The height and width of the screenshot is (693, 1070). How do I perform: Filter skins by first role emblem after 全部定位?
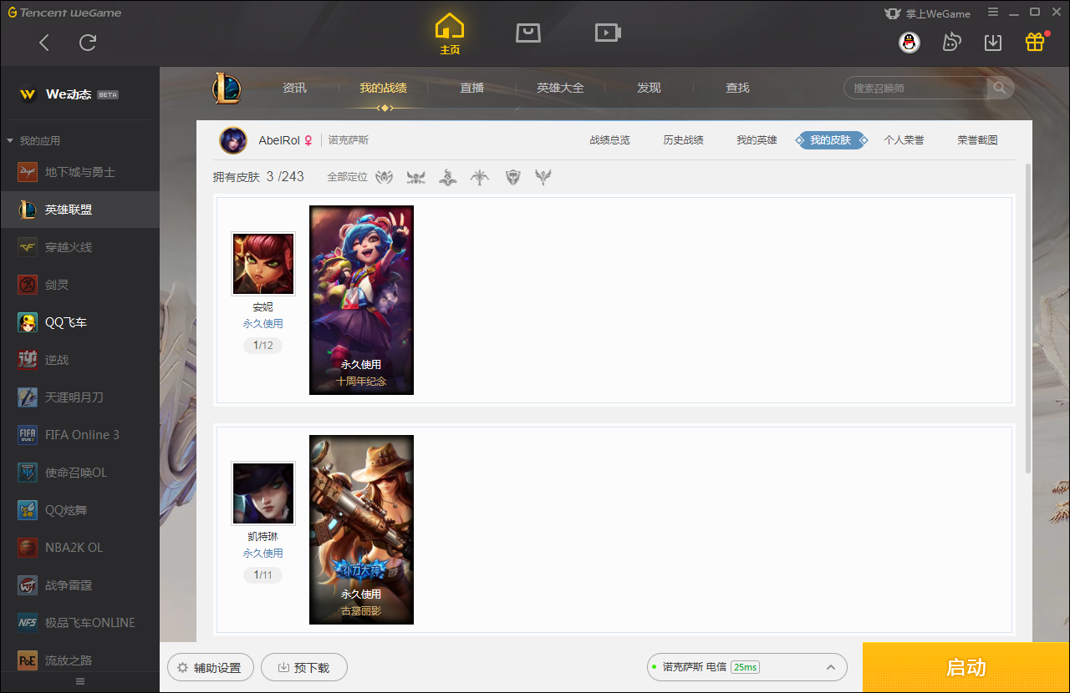(384, 177)
